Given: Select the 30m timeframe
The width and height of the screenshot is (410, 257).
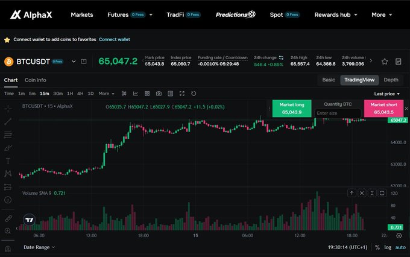Looking at the screenshot, I should pos(58,94).
